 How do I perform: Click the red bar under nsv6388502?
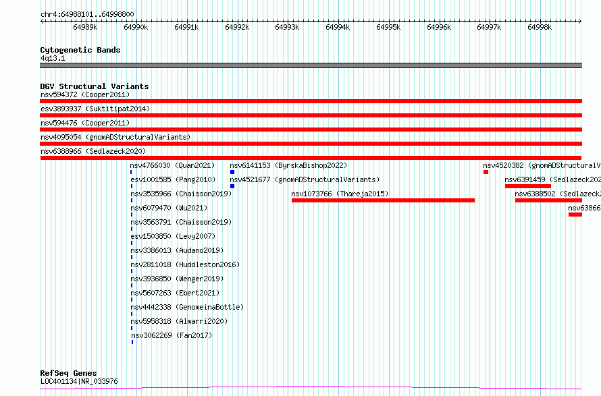[548, 200]
